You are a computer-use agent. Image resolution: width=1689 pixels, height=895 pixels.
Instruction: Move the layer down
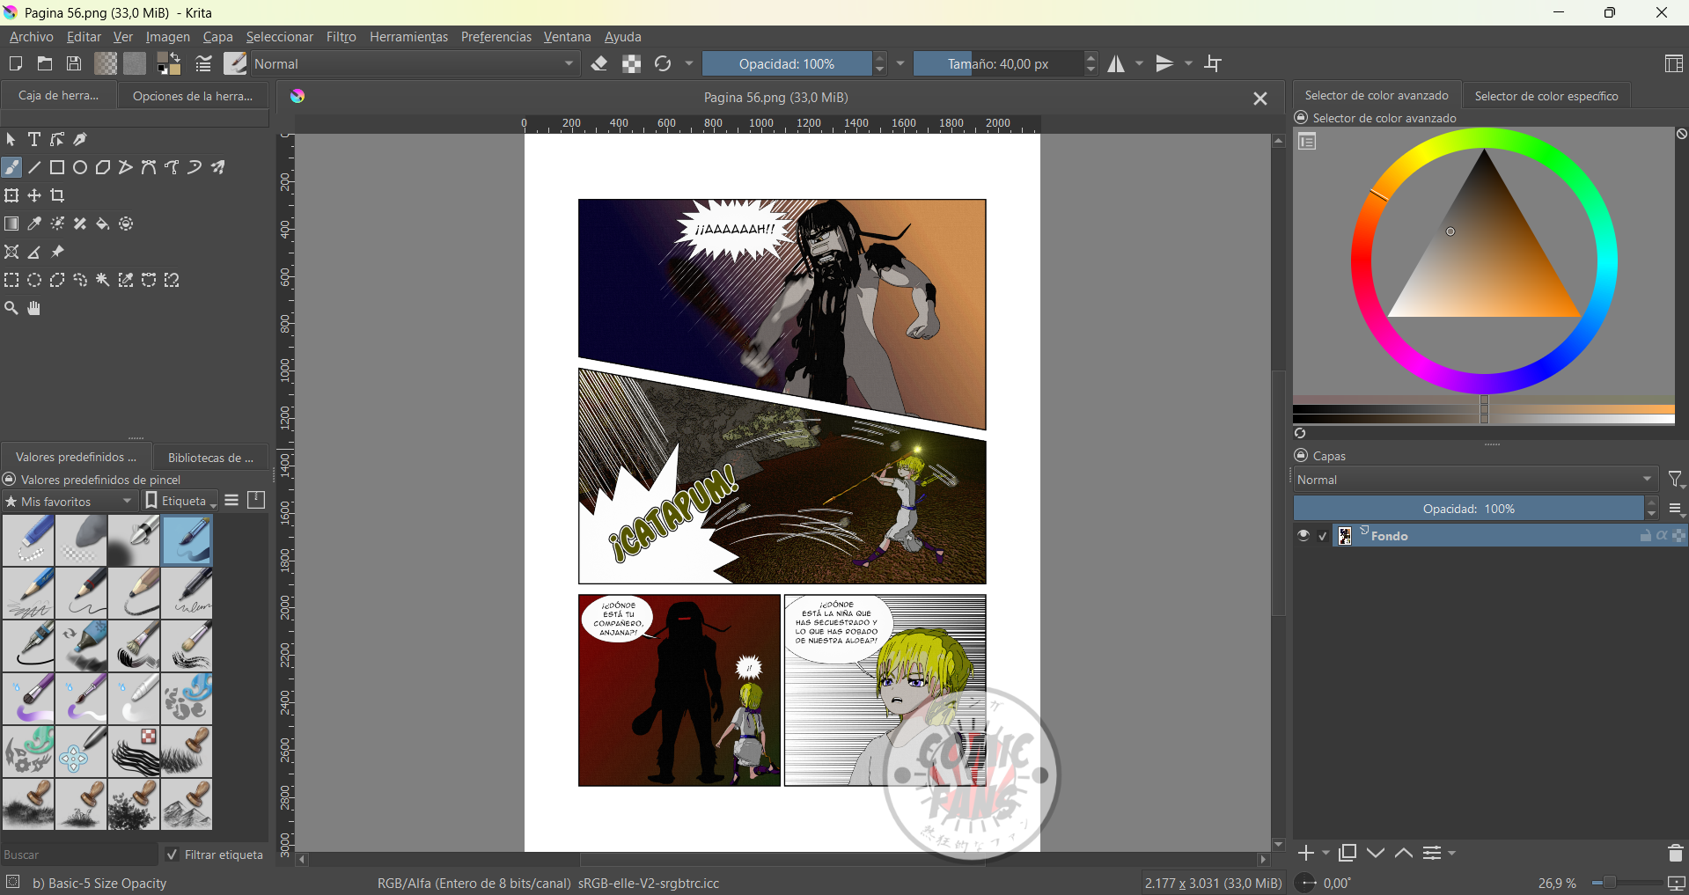click(1376, 853)
